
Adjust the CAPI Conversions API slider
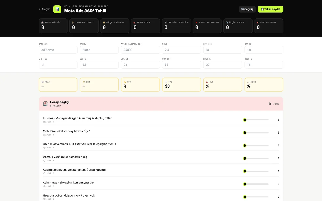(256, 145)
